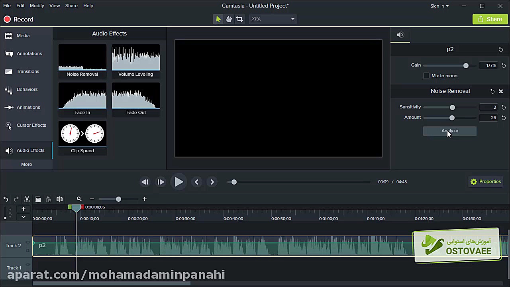
Task: Open the Transitions panel
Action: 28,71
